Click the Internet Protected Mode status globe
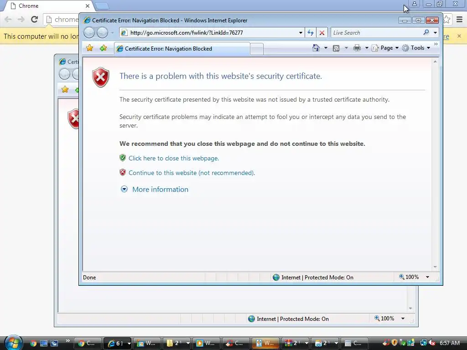The image size is (467, 350). point(276,278)
